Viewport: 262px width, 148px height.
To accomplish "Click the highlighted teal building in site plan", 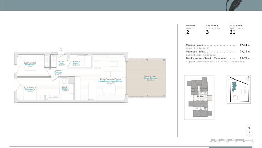I will click(x=234, y=86).
